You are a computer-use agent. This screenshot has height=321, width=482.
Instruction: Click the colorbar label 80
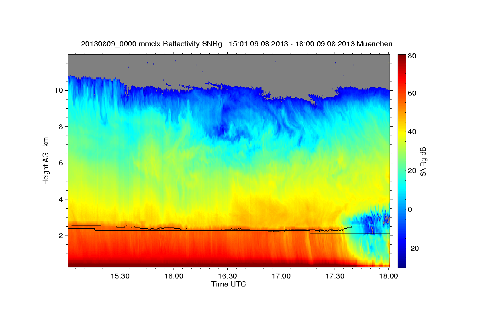(412, 56)
